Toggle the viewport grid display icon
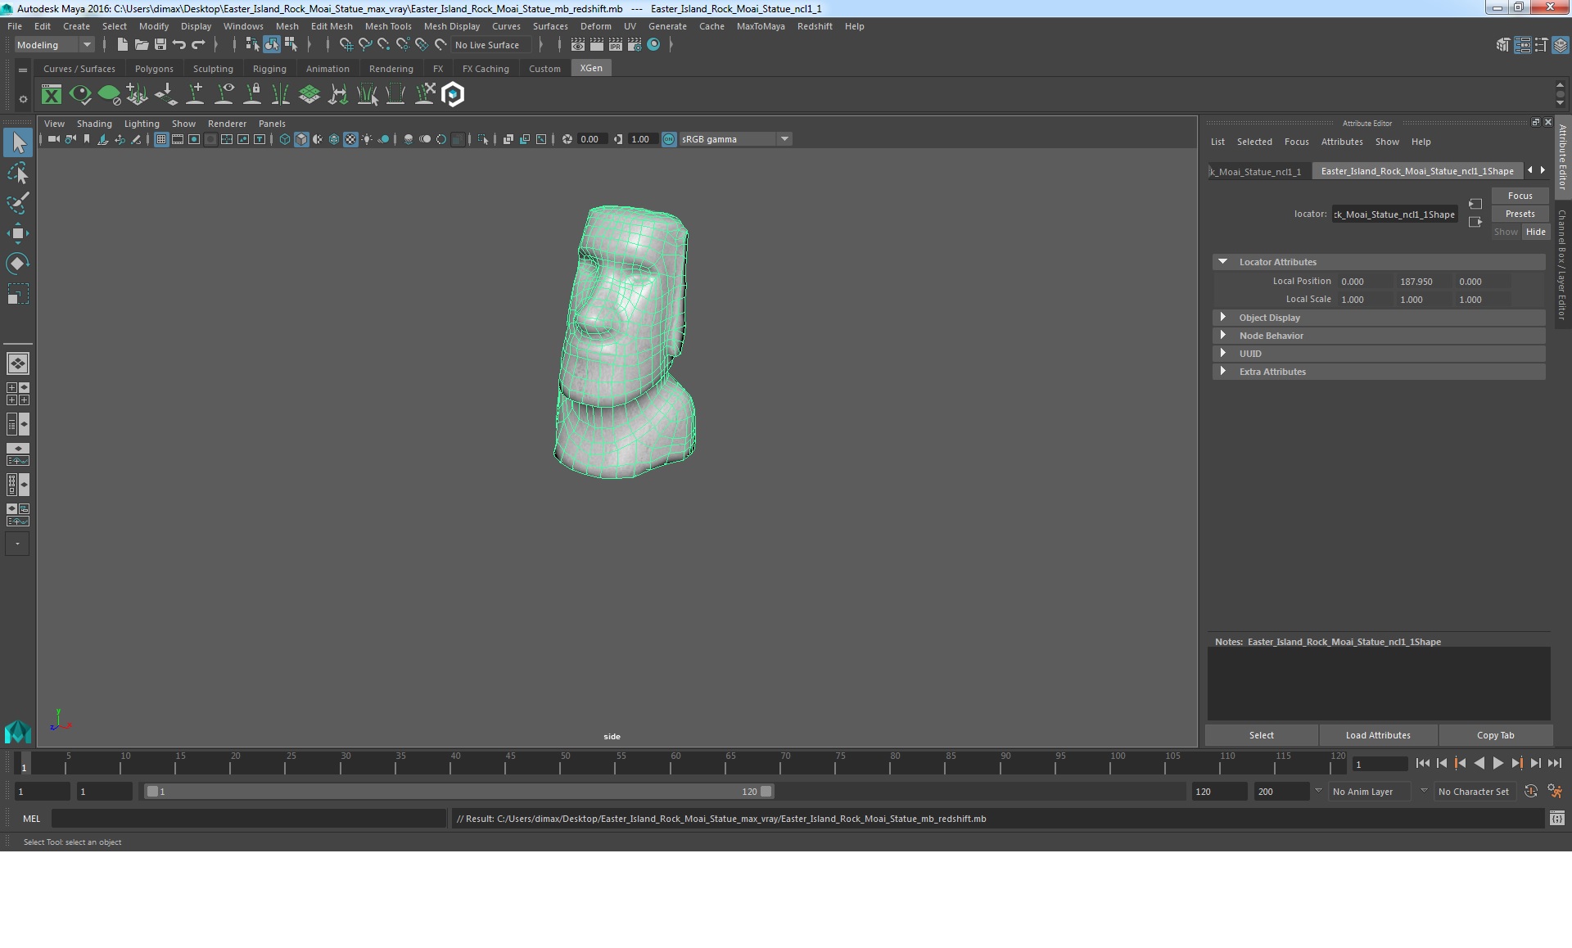Viewport: 1572px width, 948px height. click(161, 139)
